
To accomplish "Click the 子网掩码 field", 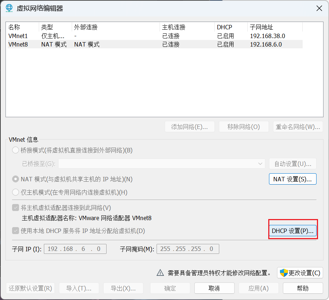I will 188,249.
